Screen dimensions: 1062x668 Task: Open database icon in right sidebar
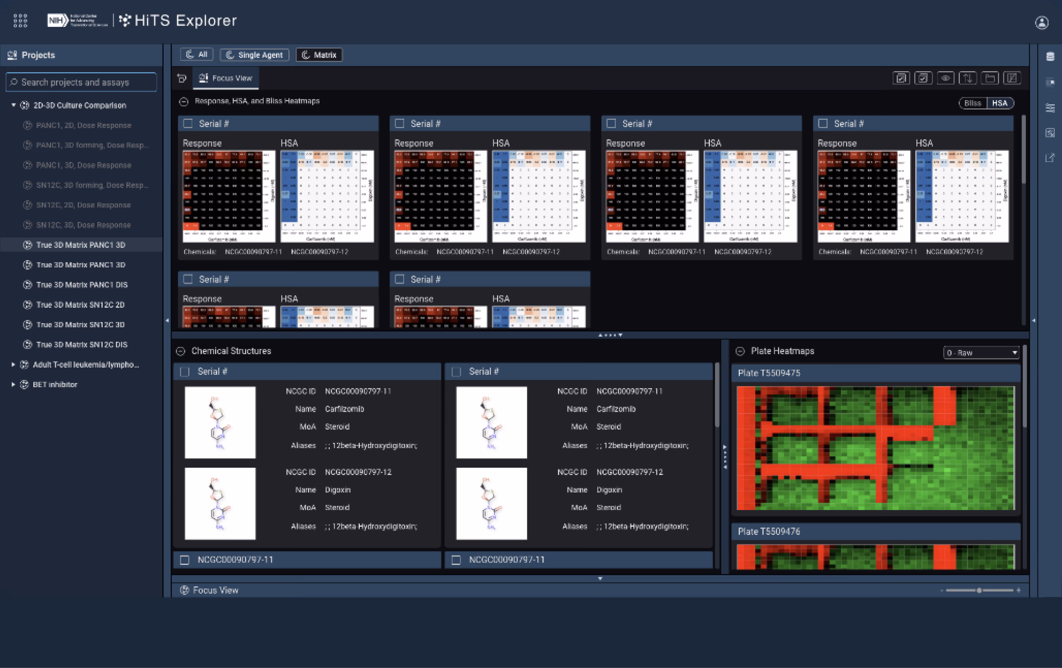coord(1050,57)
